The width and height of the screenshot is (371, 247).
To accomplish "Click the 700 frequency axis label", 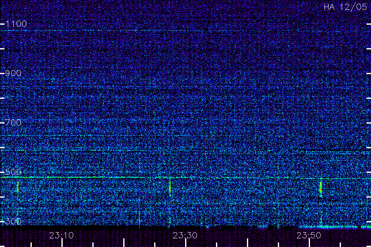I will coord(13,123).
